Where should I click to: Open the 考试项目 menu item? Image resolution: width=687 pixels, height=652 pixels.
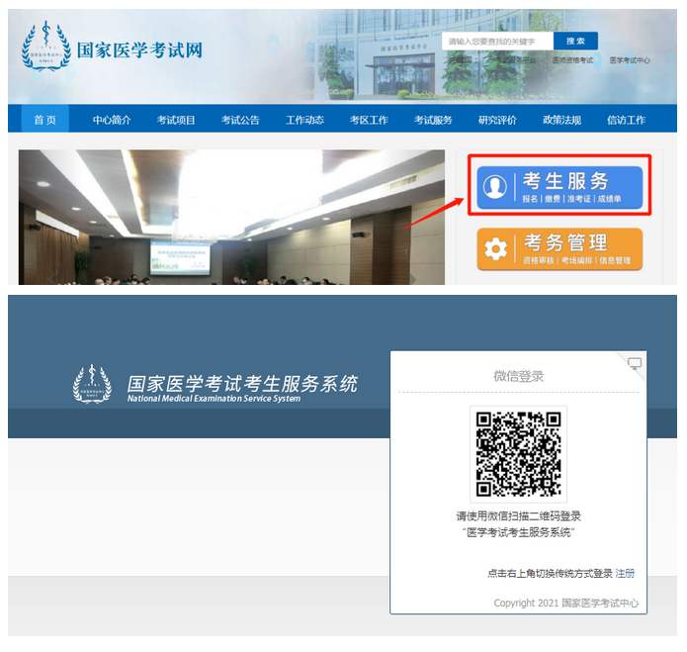click(x=176, y=120)
